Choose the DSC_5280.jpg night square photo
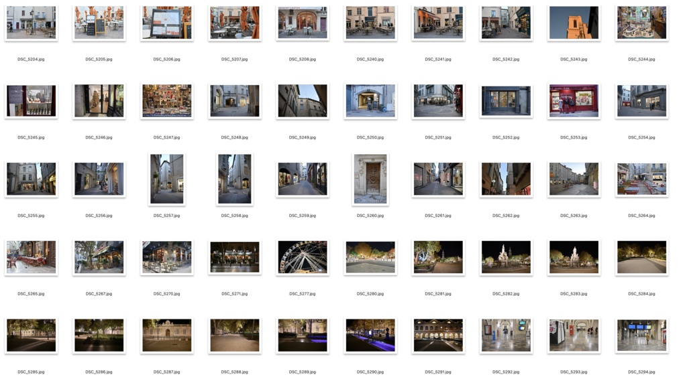Image resolution: width=687 pixels, height=381 pixels. [x=370, y=257]
